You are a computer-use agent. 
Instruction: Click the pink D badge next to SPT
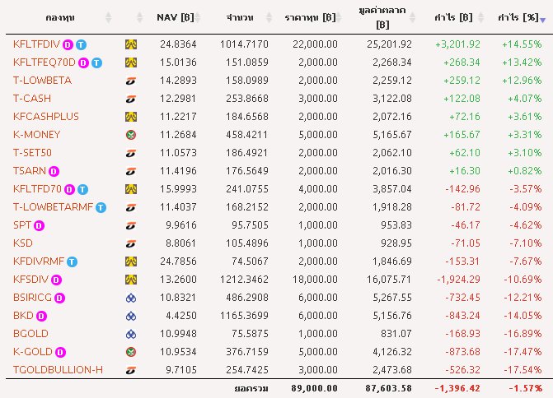[x=39, y=225]
